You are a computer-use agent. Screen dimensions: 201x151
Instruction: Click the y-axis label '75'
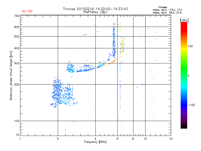[x=18, y=135]
